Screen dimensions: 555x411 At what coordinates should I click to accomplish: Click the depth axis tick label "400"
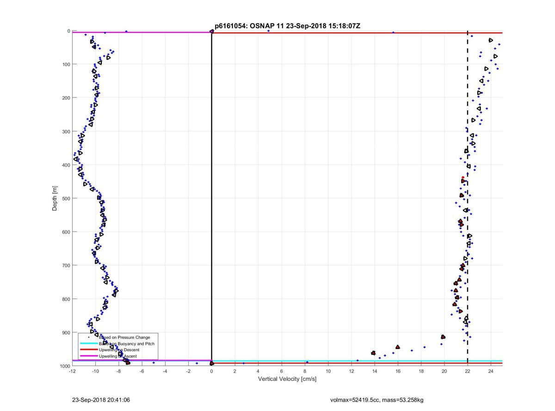66,165
